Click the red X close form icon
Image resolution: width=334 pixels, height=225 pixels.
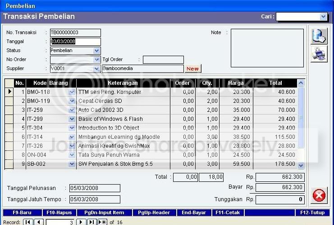tap(319, 195)
